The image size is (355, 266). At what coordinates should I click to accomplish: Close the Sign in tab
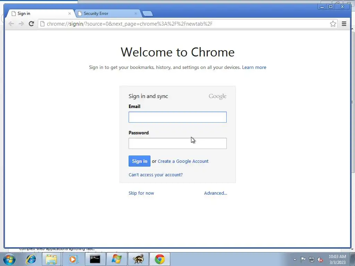[69, 14]
